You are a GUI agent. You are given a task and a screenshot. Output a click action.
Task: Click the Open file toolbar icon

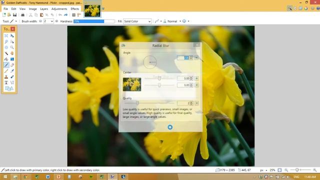point(9,15)
